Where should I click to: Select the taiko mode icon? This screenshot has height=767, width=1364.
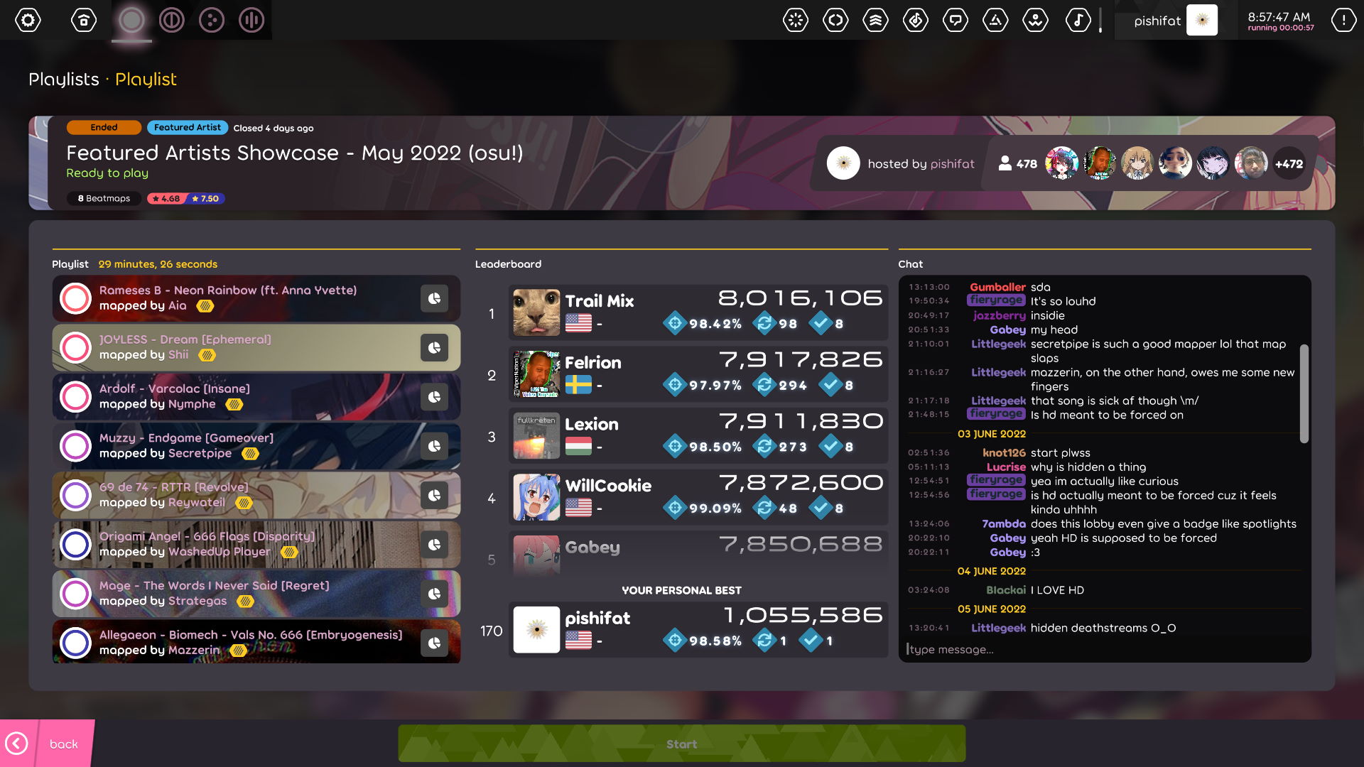[x=171, y=20]
